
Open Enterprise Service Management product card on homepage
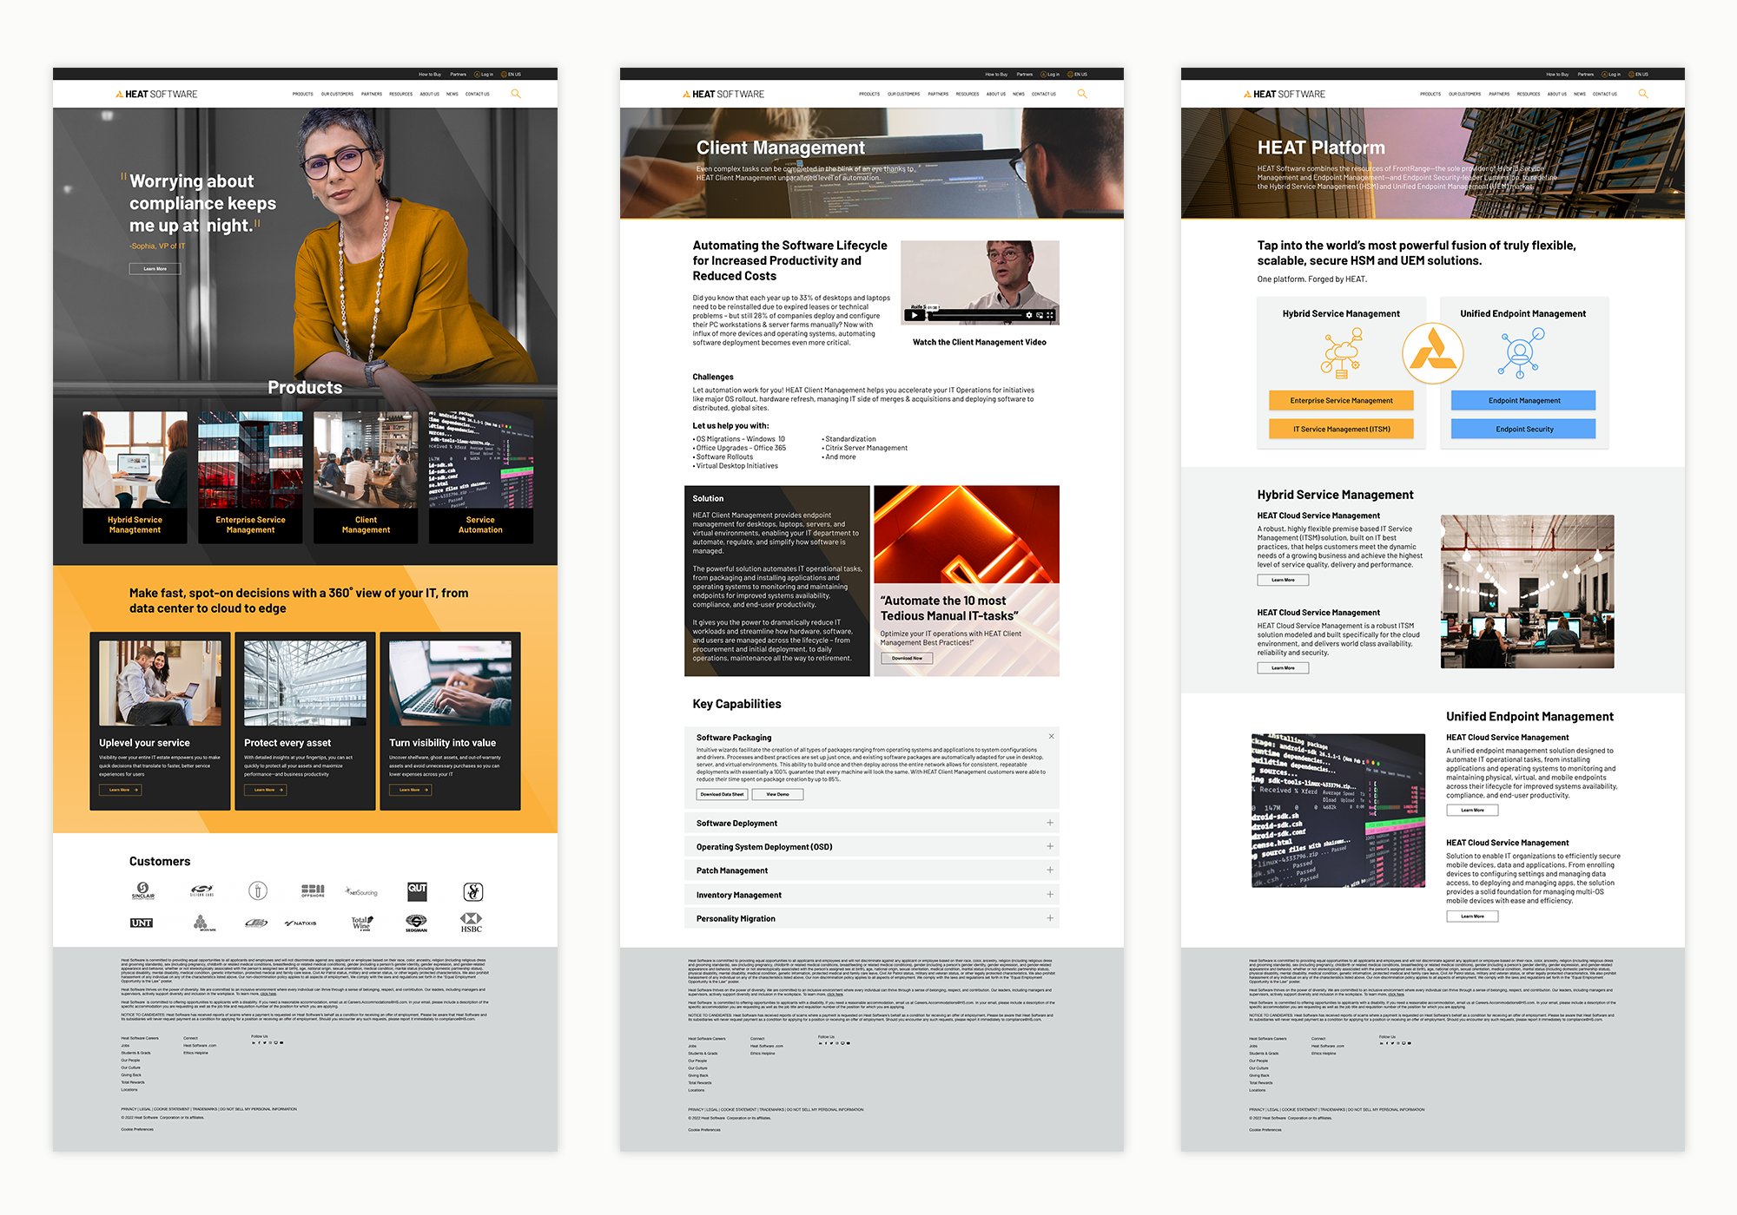click(250, 477)
